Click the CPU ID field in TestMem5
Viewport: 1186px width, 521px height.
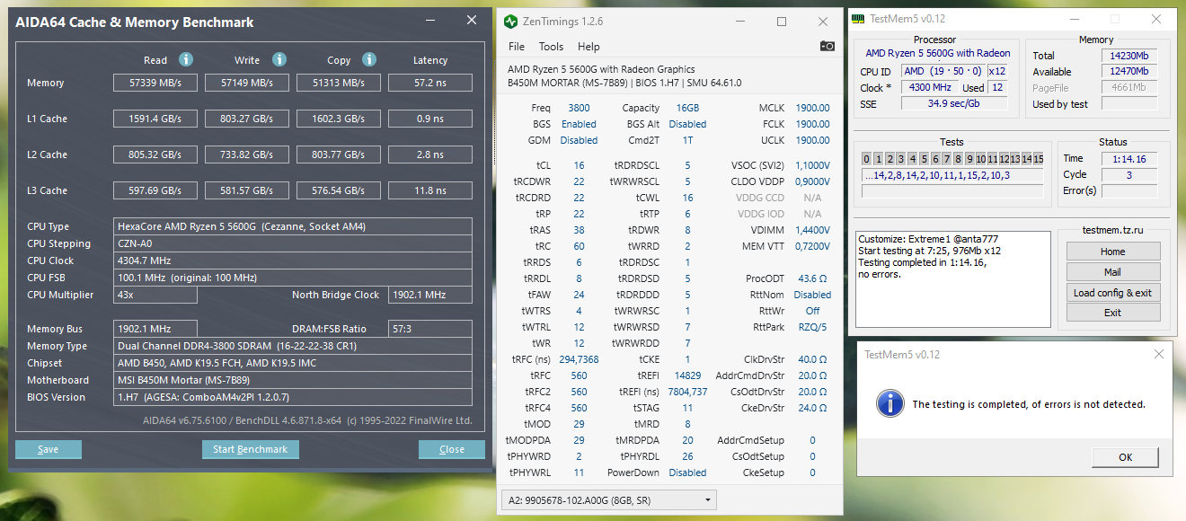click(942, 72)
